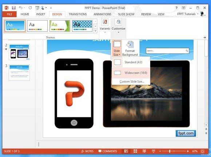Start Slide Show from status bar icon
The image size is (211, 157).
(x=154, y=151)
